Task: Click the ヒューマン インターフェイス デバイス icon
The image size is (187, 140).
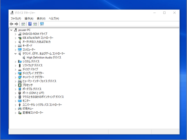Action: (x=20, y=81)
